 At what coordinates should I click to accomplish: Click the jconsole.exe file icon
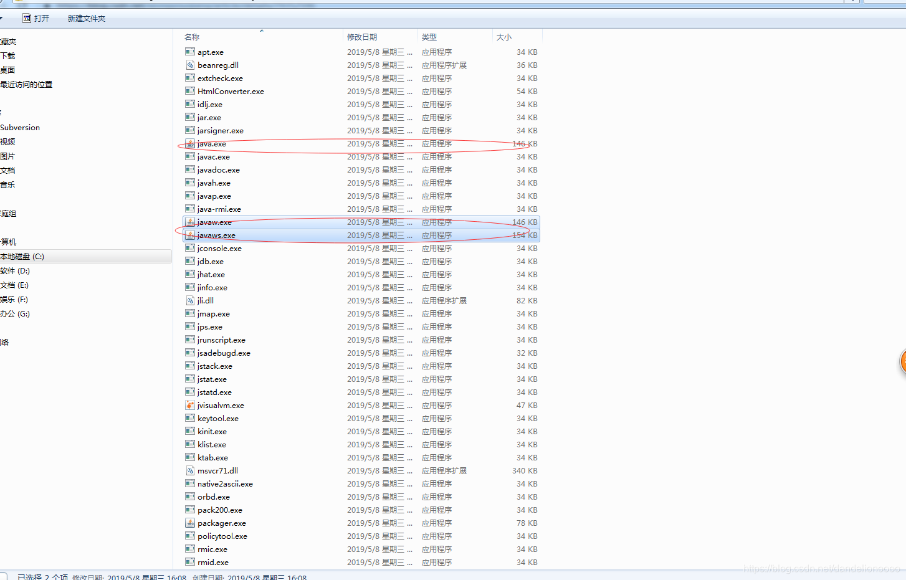190,248
